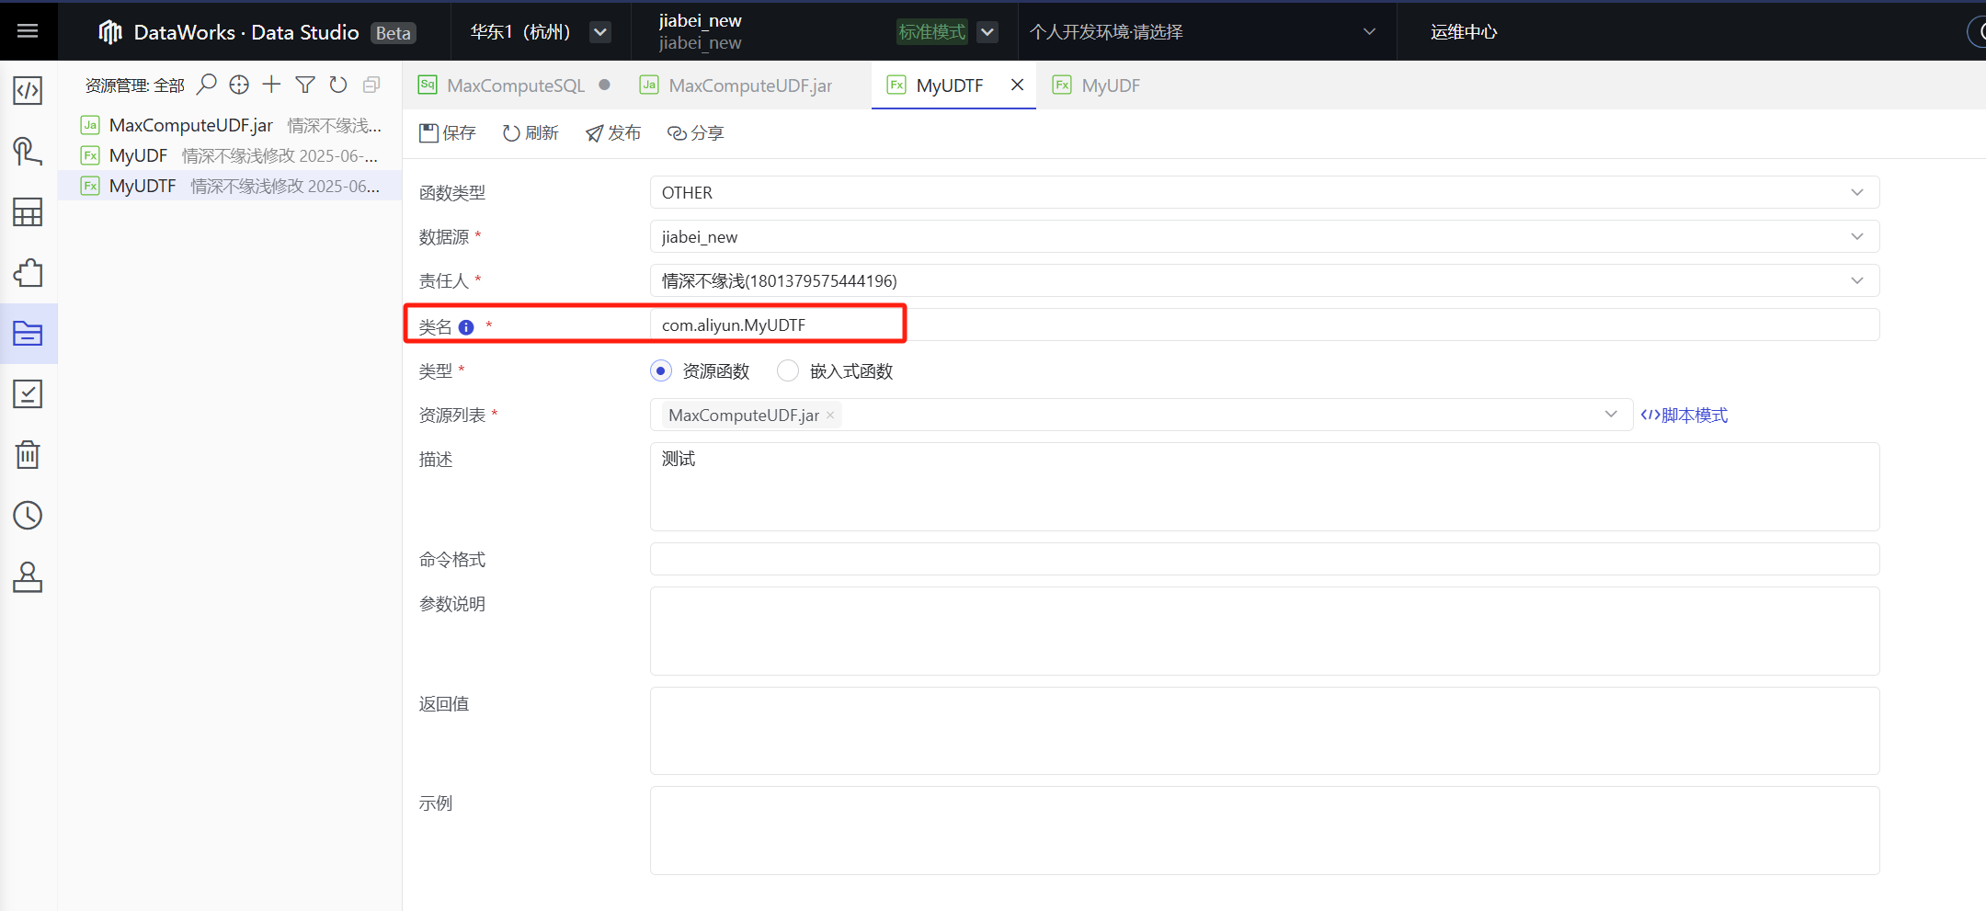Image resolution: width=1986 pixels, height=911 pixels.
Task: Filter the resource list
Action: pyautogui.click(x=305, y=85)
